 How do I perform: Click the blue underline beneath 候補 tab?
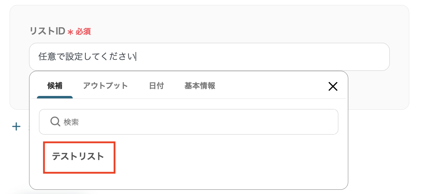(x=55, y=97)
